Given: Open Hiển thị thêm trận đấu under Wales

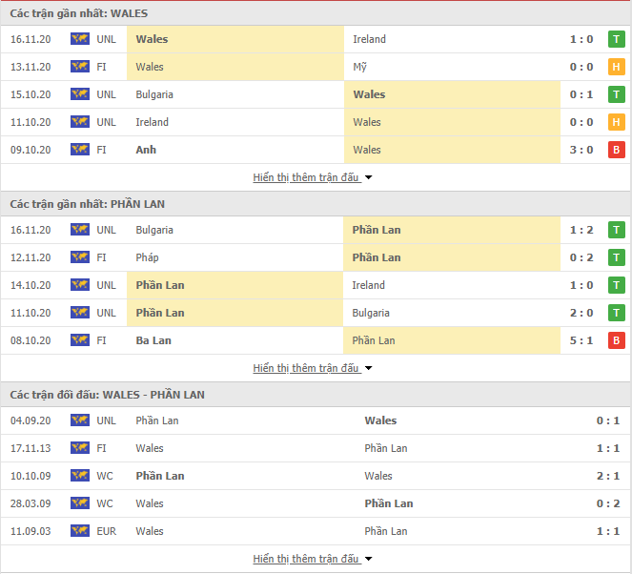Looking at the screenshot, I should coord(306,177).
